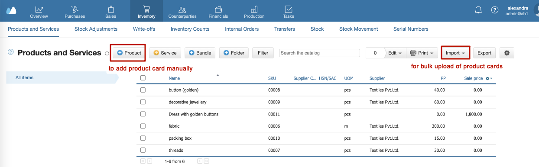Switch to the Stock Adjustments tab
539x167 pixels.
point(96,29)
